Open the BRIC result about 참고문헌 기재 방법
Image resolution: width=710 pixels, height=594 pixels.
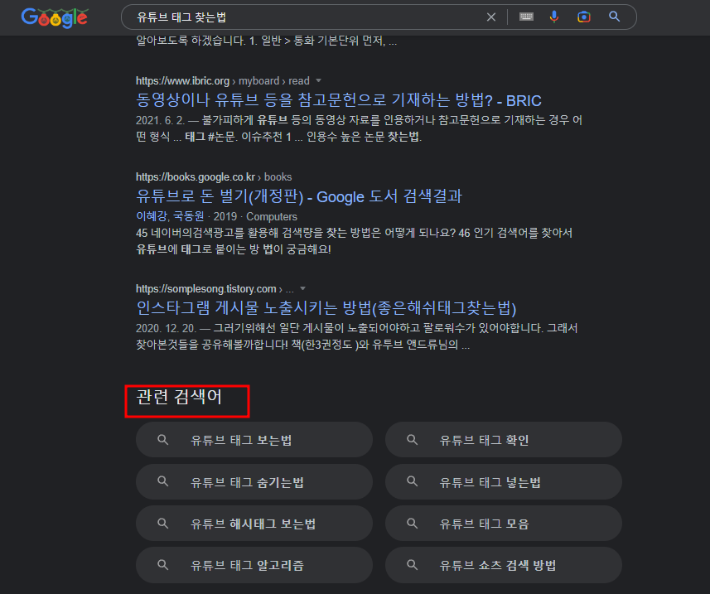(x=338, y=99)
